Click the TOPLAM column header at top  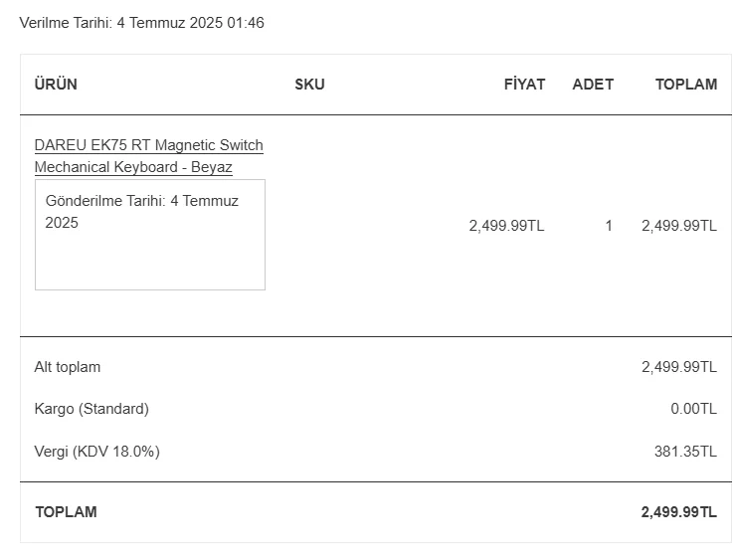click(x=685, y=85)
